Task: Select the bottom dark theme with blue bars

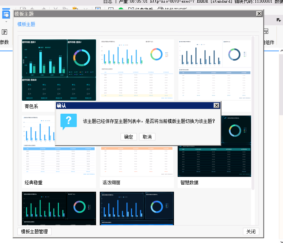Action: click(x=137, y=208)
